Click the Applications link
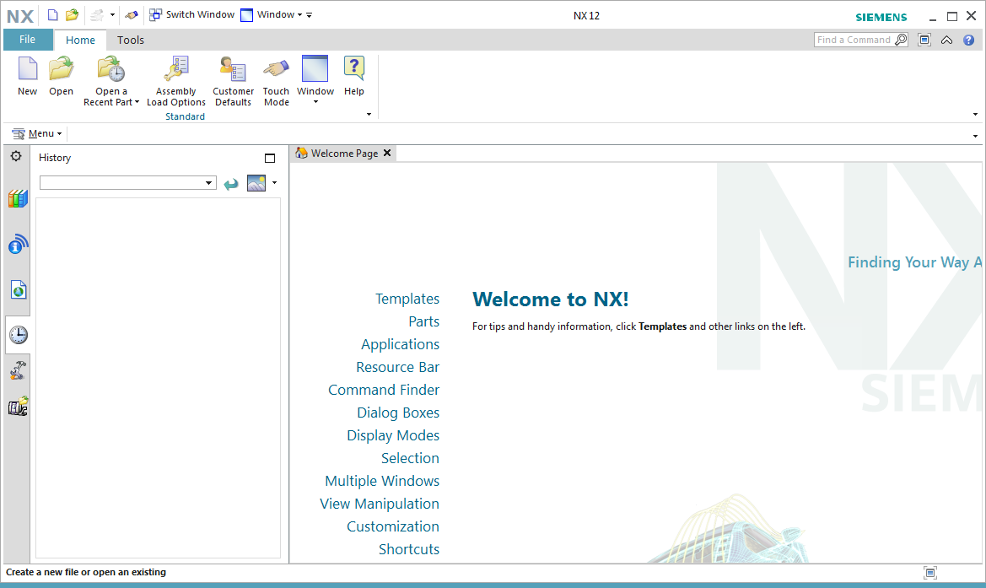986x588 pixels. (400, 345)
